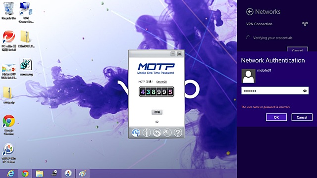Click the MOTP Mobile One Time Password logo
This screenshot has height=178, width=317.
pyautogui.click(x=156, y=69)
